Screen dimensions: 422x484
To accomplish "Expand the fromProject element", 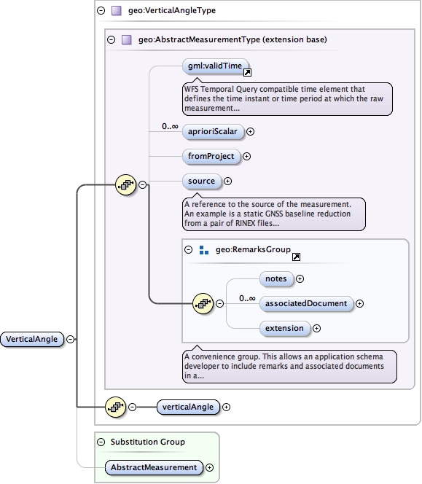I will (246, 156).
